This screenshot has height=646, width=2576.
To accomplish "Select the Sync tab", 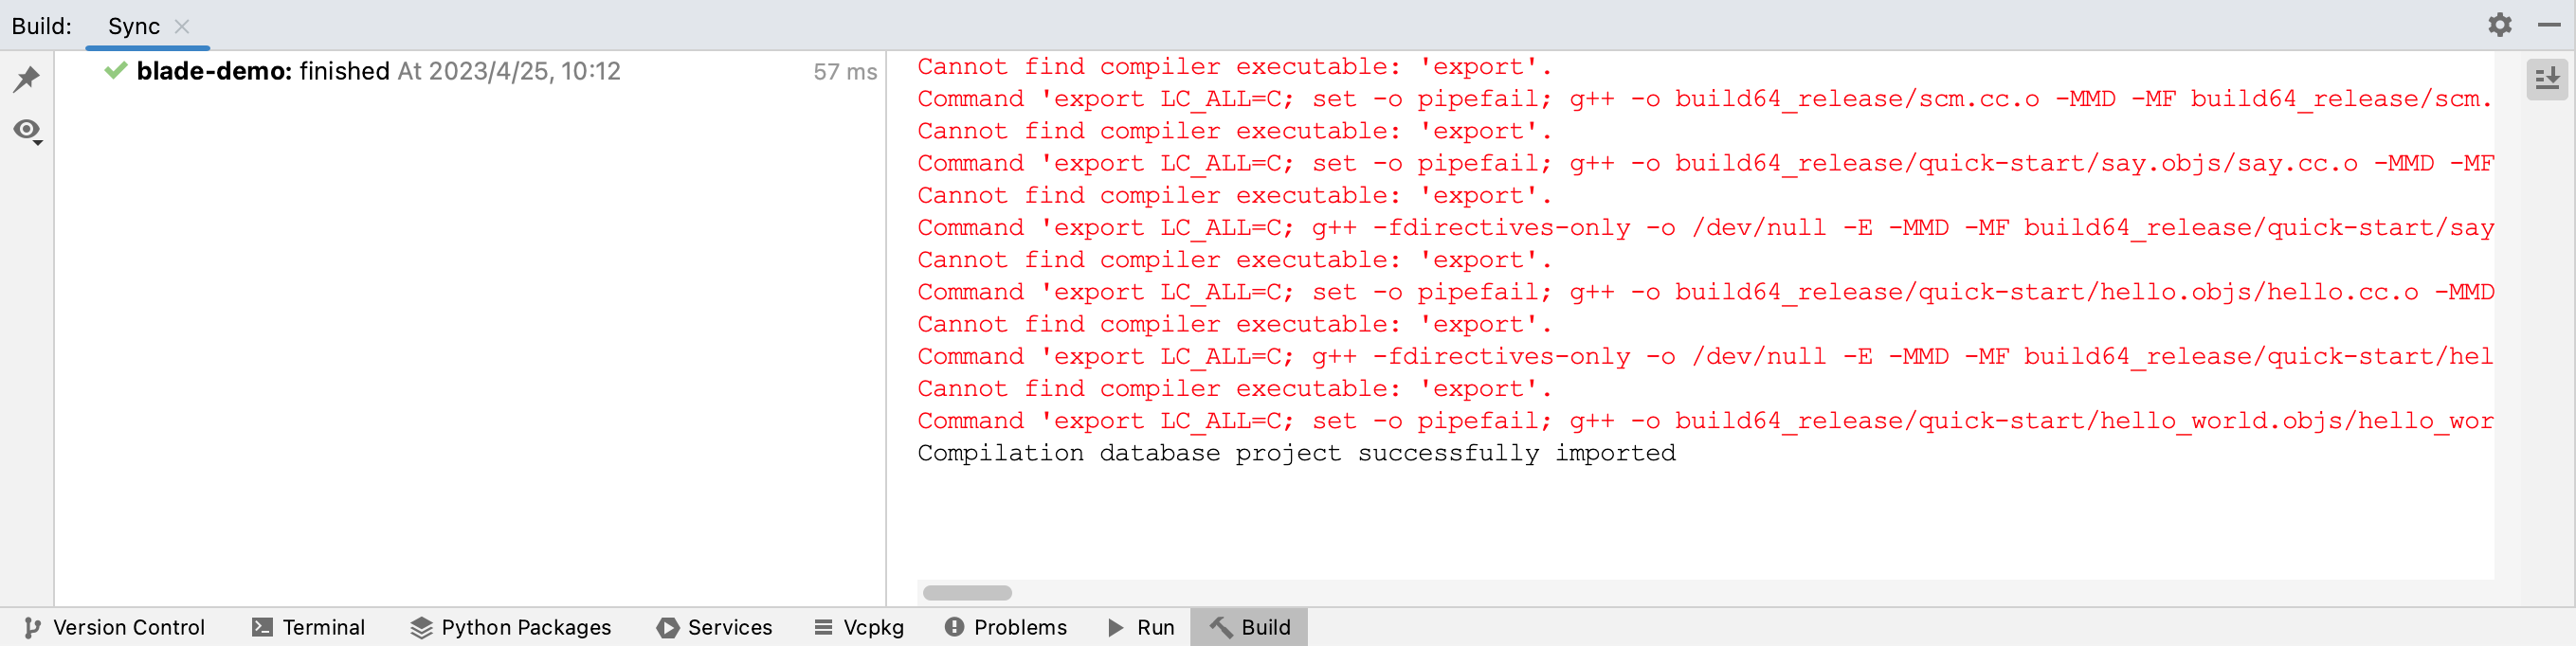I will (134, 26).
